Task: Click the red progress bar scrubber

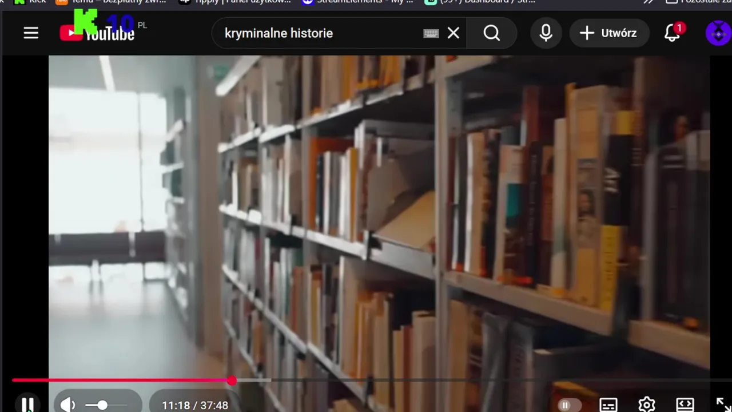Action: (x=232, y=380)
